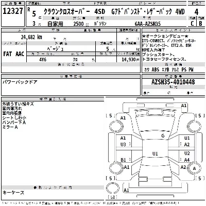Click the exterior color ベージュ
This screenshot has height=206, width=206.
[x=55, y=49]
